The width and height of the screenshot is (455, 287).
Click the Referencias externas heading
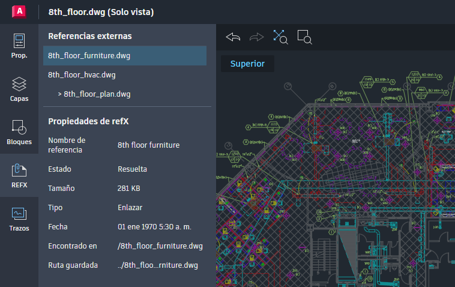[90, 36]
